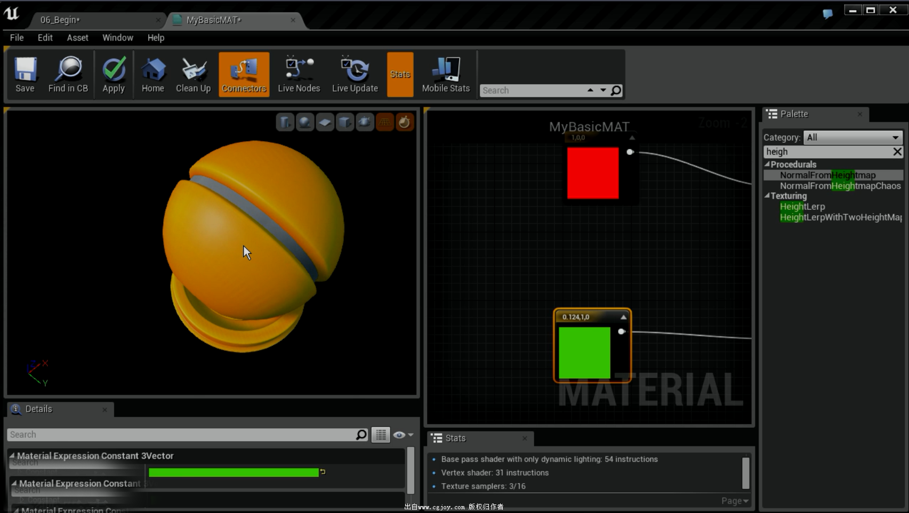The image size is (909, 513).
Task: Toggle Live Nodes in the toolbar
Action: 299,75
